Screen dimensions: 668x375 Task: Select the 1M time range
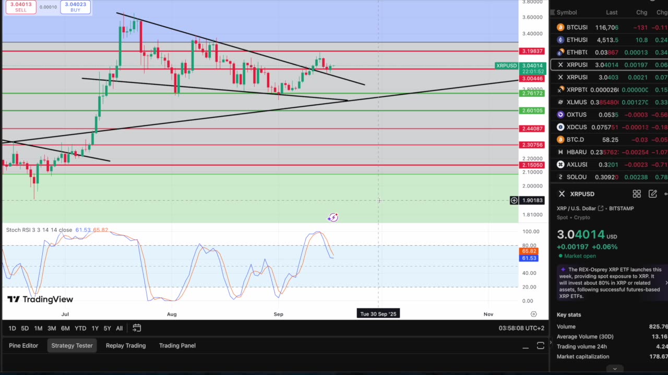(38, 328)
